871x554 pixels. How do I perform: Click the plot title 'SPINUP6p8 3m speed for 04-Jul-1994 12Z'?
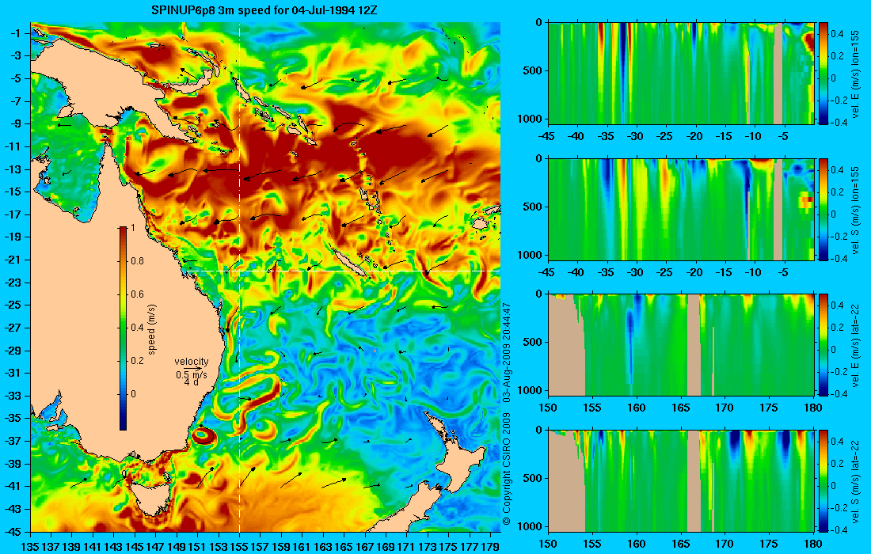click(265, 10)
